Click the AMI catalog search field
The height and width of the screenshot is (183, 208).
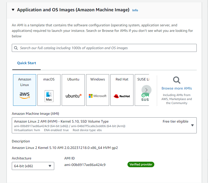[x=104, y=48]
